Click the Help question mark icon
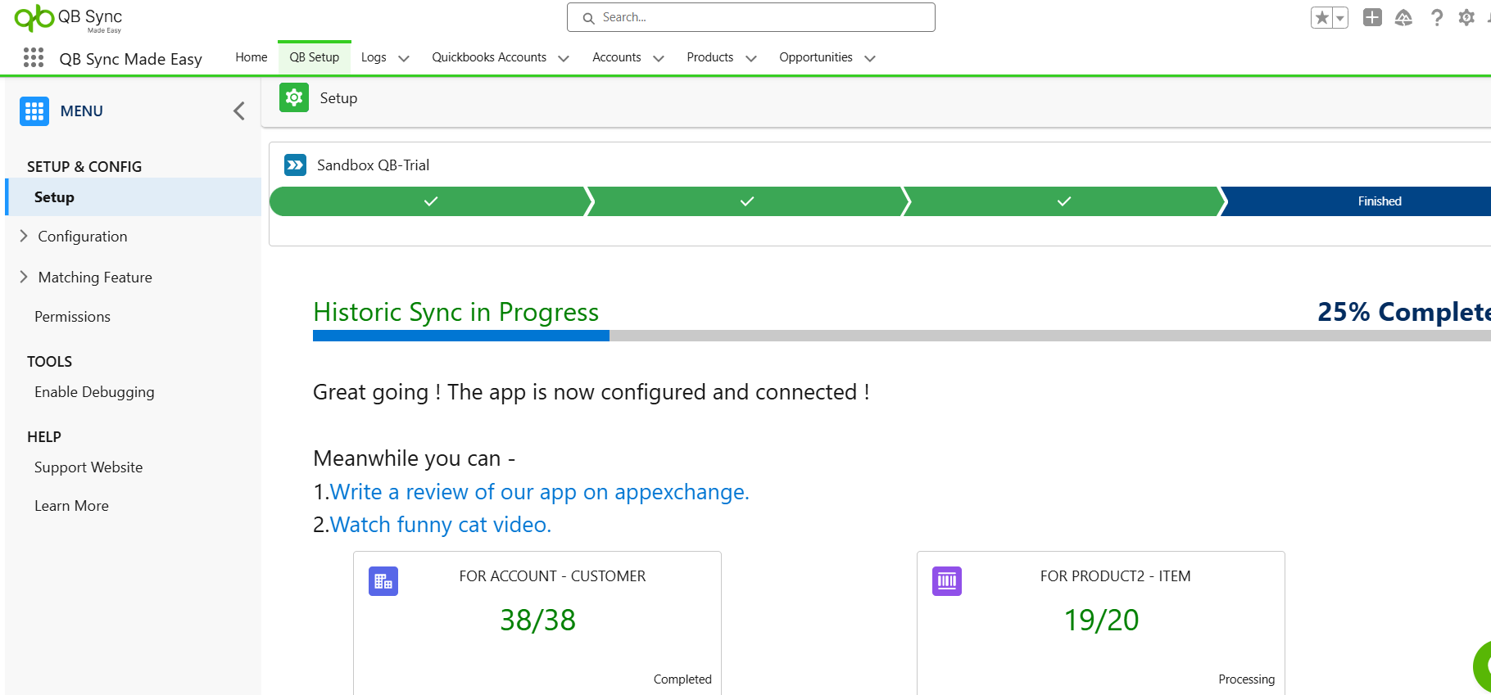1491x695 pixels. pyautogui.click(x=1436, y=17)
